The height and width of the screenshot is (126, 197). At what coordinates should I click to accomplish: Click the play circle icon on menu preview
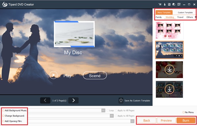pos(54,75)
